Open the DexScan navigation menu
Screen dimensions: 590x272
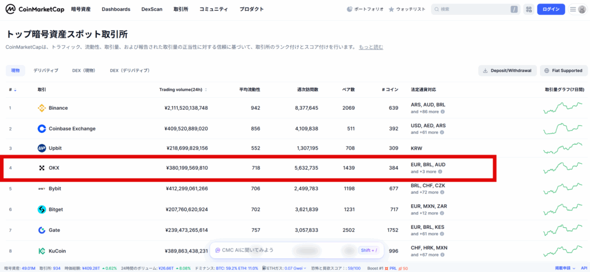coord(152,9)
